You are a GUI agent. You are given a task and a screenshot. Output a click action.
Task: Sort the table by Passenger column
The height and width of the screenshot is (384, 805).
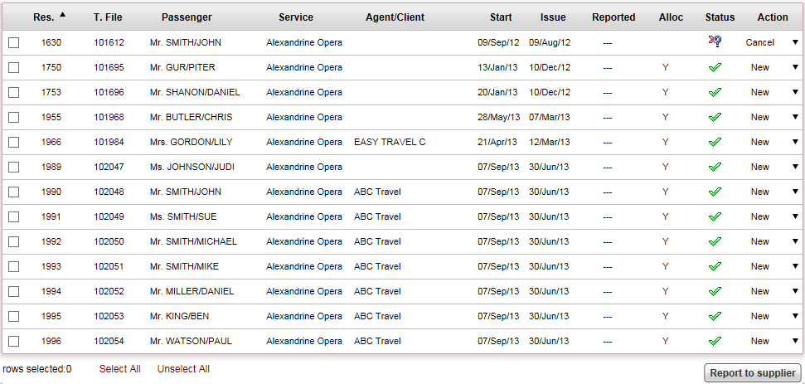tap(187, 17)
